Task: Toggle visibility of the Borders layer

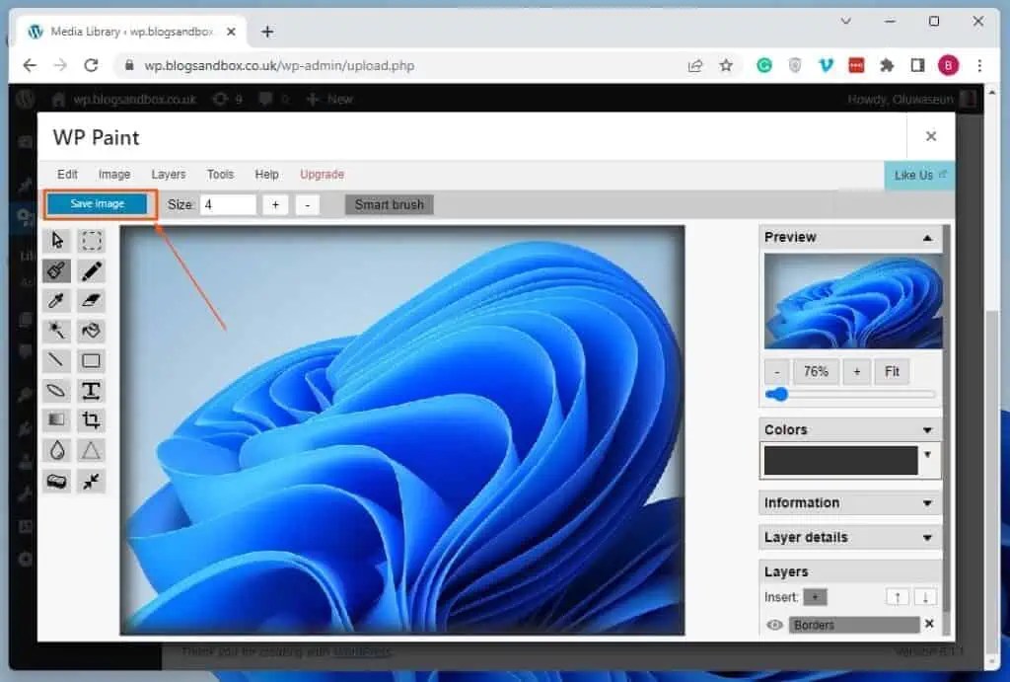Action: 774,624
